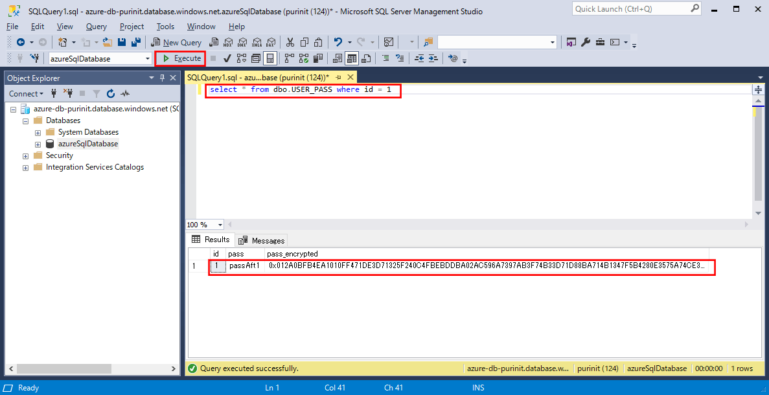
Task: Toggle pin on SQLQuery1.sql tab
Action: click(338, 78)
